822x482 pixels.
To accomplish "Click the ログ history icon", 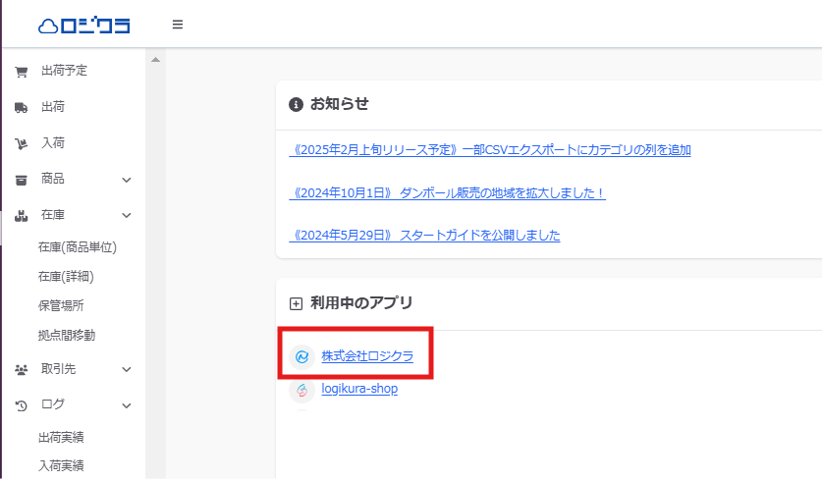I will pyautogui.click(x=21, y=404).
